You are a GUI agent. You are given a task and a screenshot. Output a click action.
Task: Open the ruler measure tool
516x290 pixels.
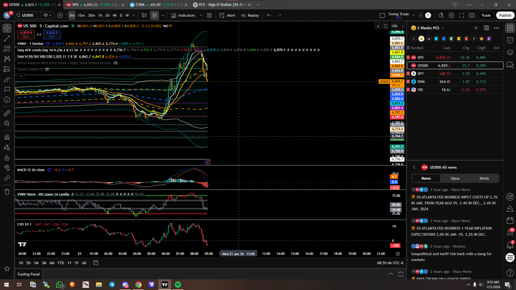coord(7,113)
